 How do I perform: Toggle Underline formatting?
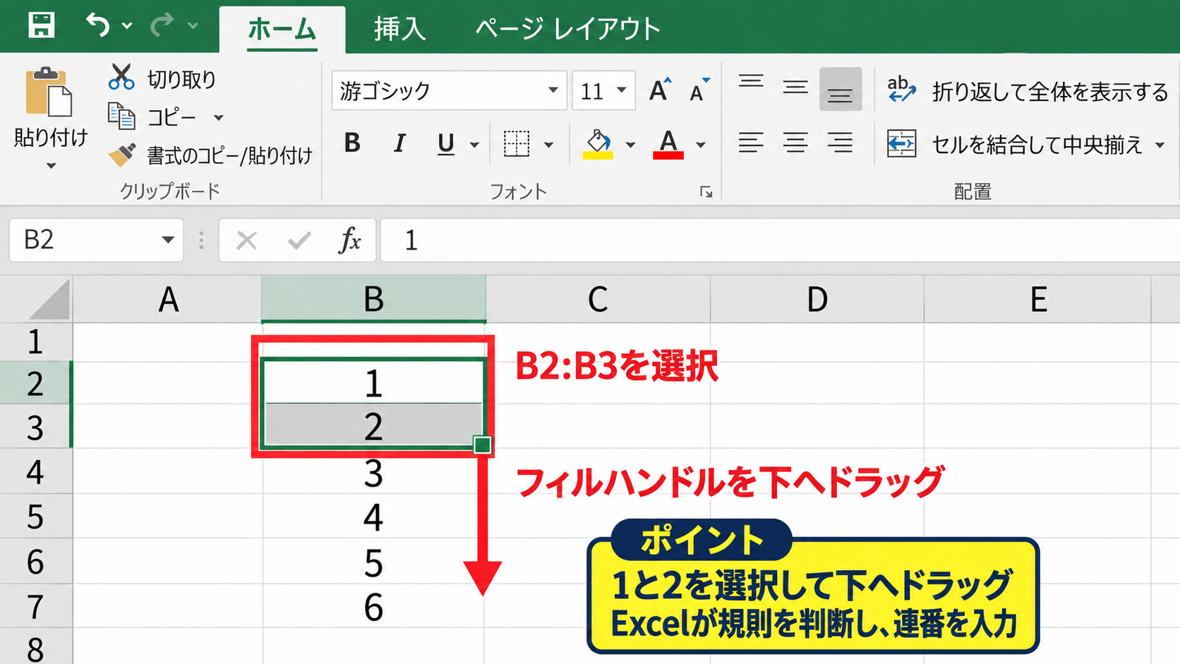[445, 144]
